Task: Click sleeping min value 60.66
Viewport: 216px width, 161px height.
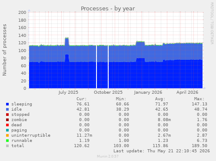Action: click(123, 104)
